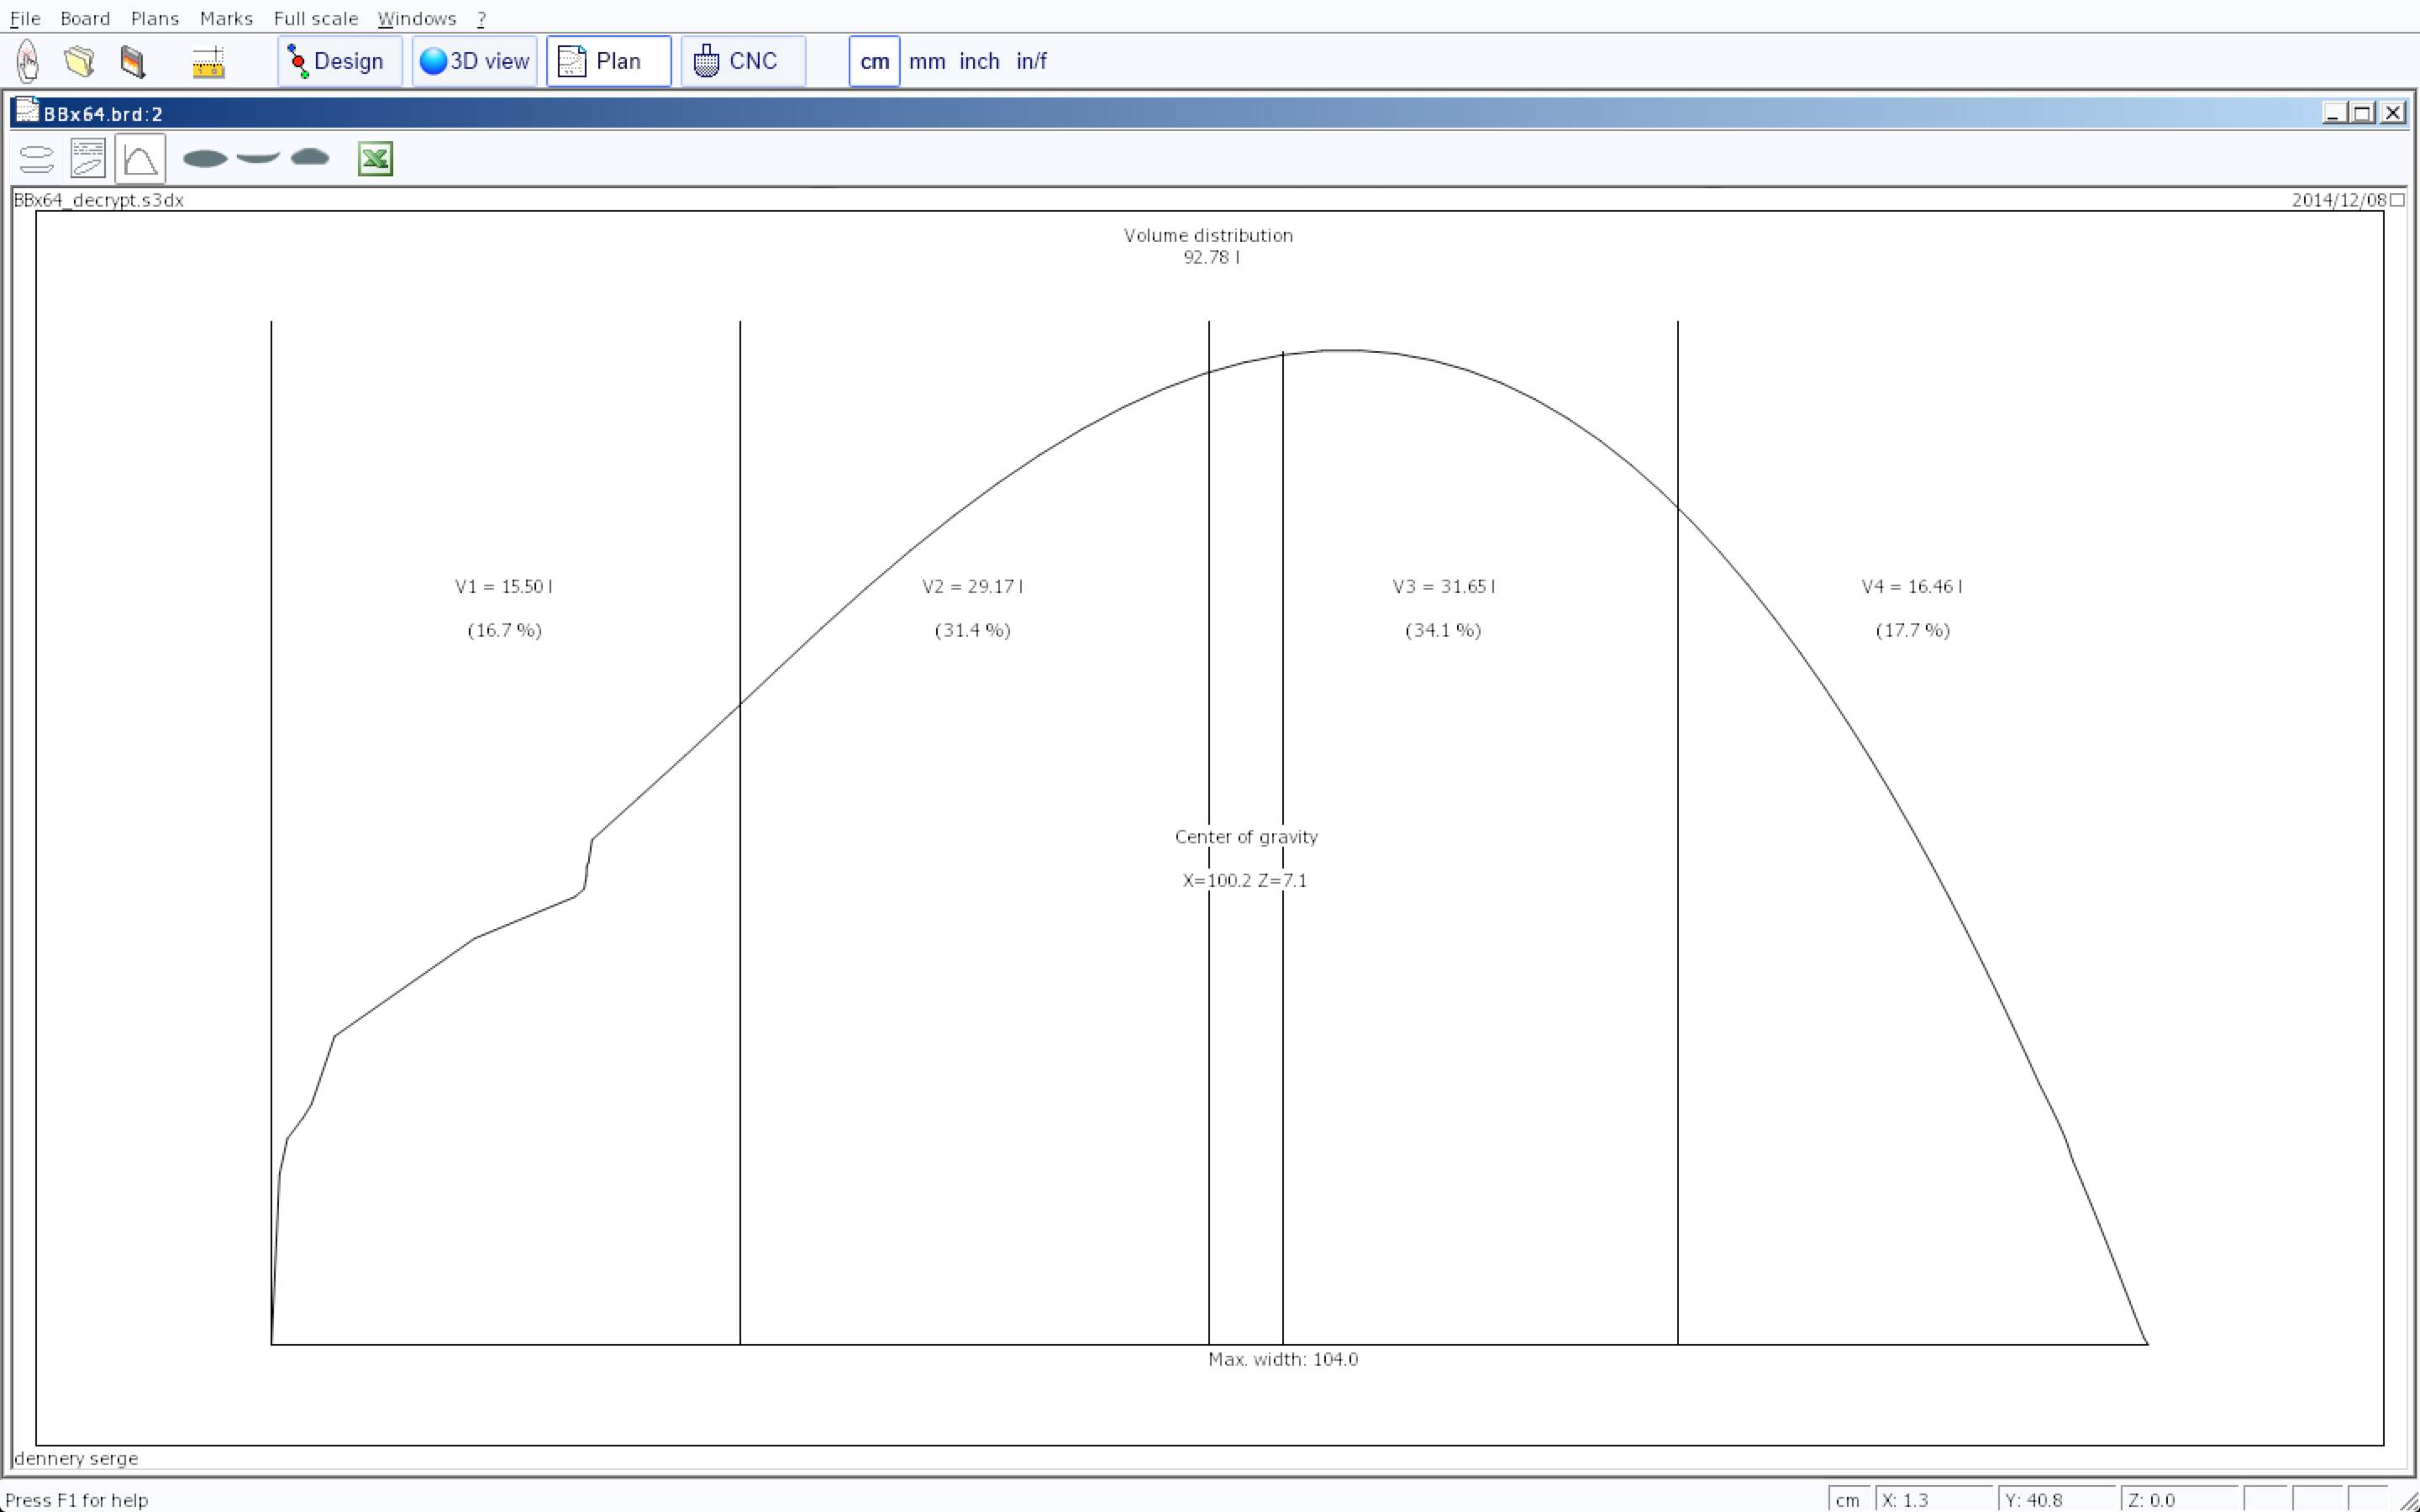This screenshot has height=1512, width=2420.
Task: Open a board file with folder icon
Action: click(80, 62)
